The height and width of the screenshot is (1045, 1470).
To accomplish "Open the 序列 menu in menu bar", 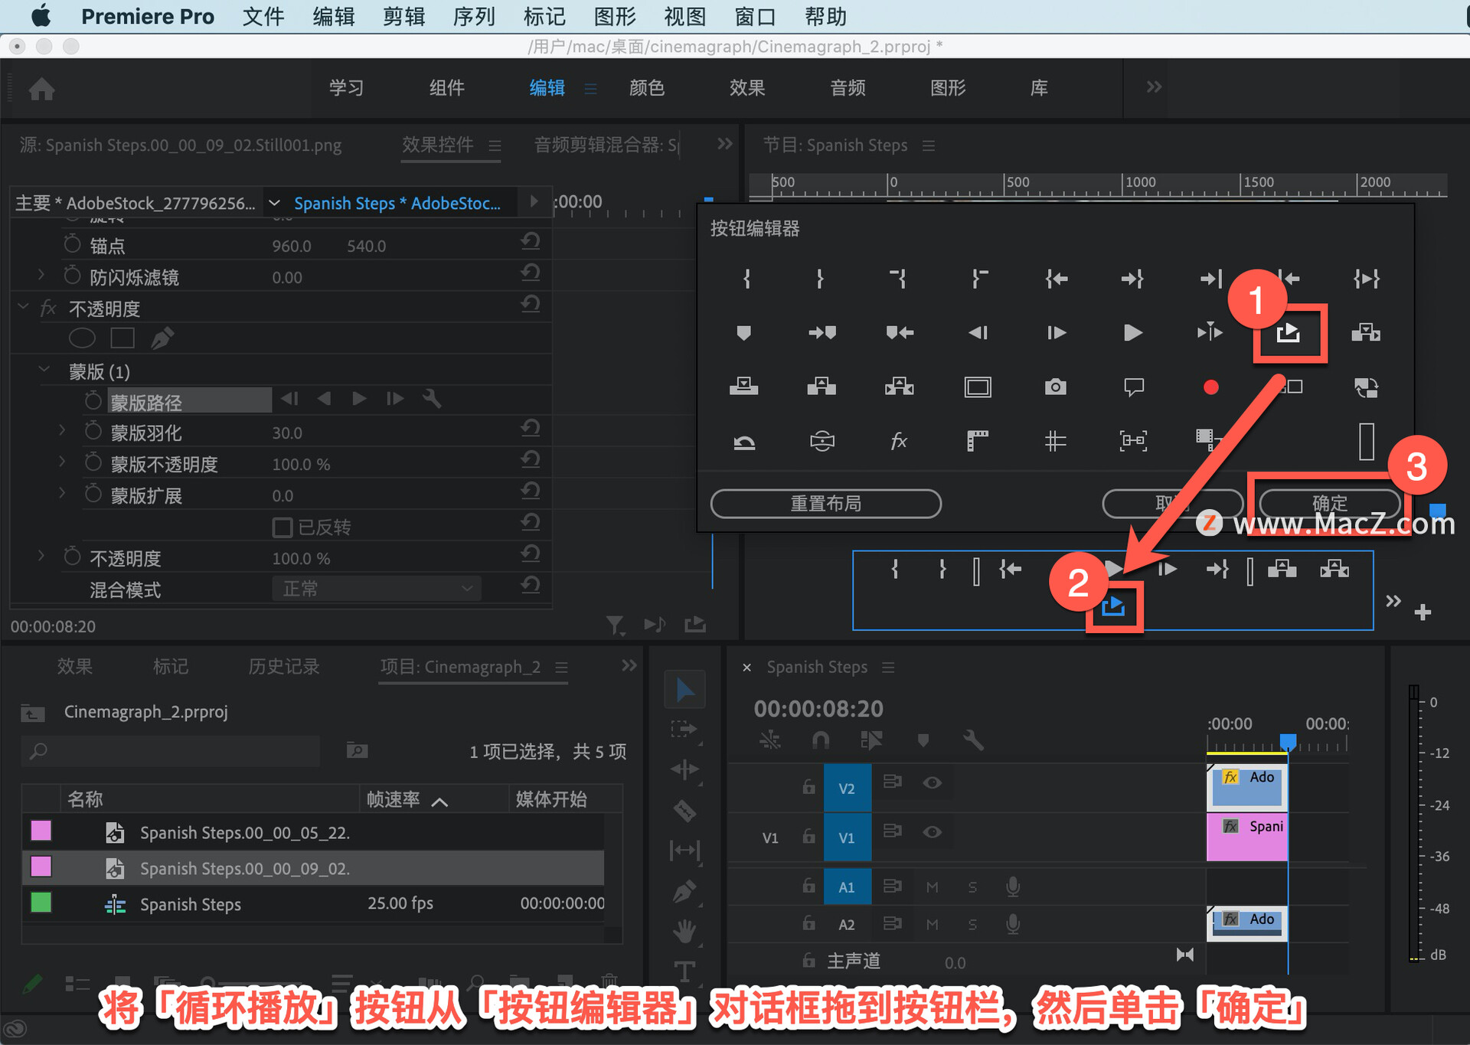I will 474,16.
